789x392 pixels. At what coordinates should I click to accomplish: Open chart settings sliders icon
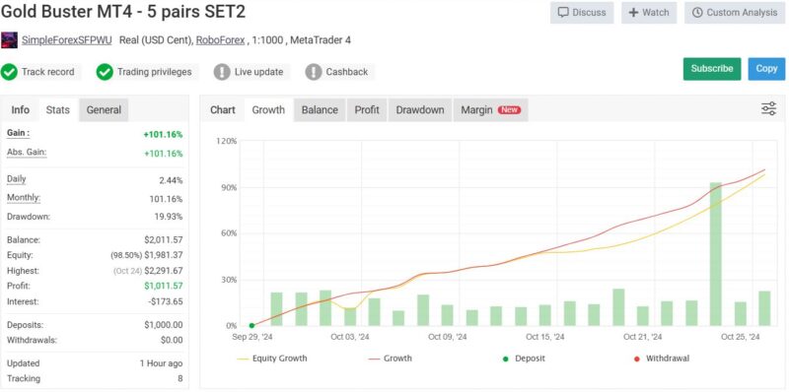pyautogui.click(x=768, y=109)
